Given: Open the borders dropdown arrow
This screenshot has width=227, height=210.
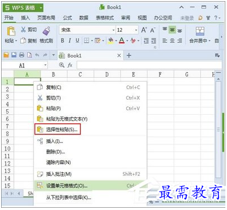Looking at the screenshot, I should pos(92,40).
